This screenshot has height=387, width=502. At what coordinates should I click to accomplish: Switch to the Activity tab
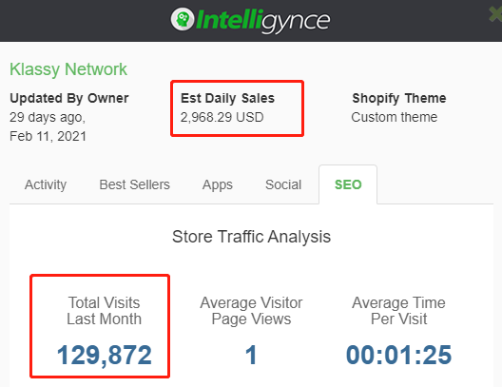46,184
